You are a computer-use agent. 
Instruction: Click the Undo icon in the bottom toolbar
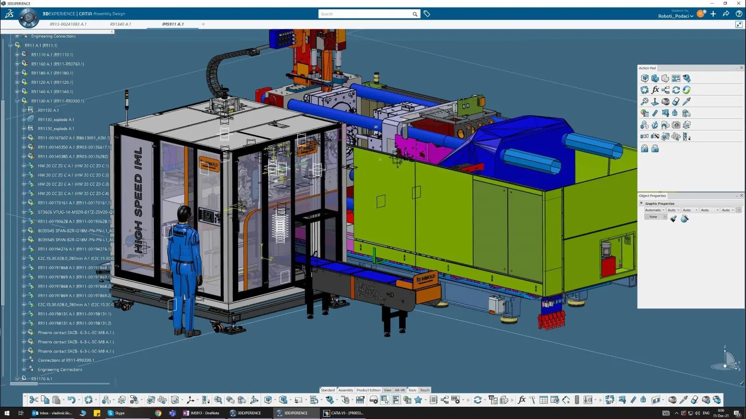tap(72, 399)
